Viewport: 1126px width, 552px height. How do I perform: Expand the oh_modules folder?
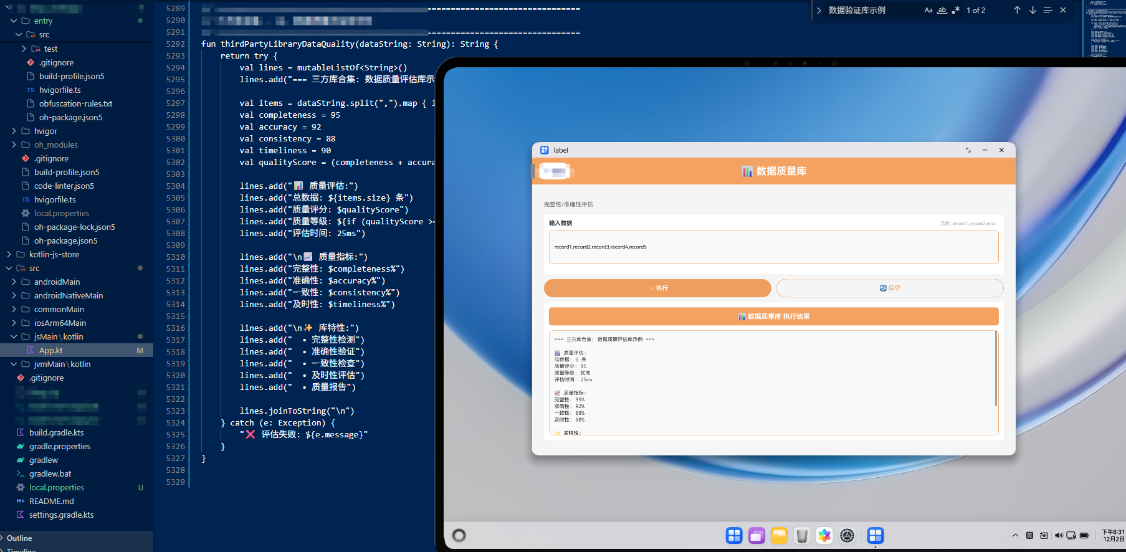point(14,145)
